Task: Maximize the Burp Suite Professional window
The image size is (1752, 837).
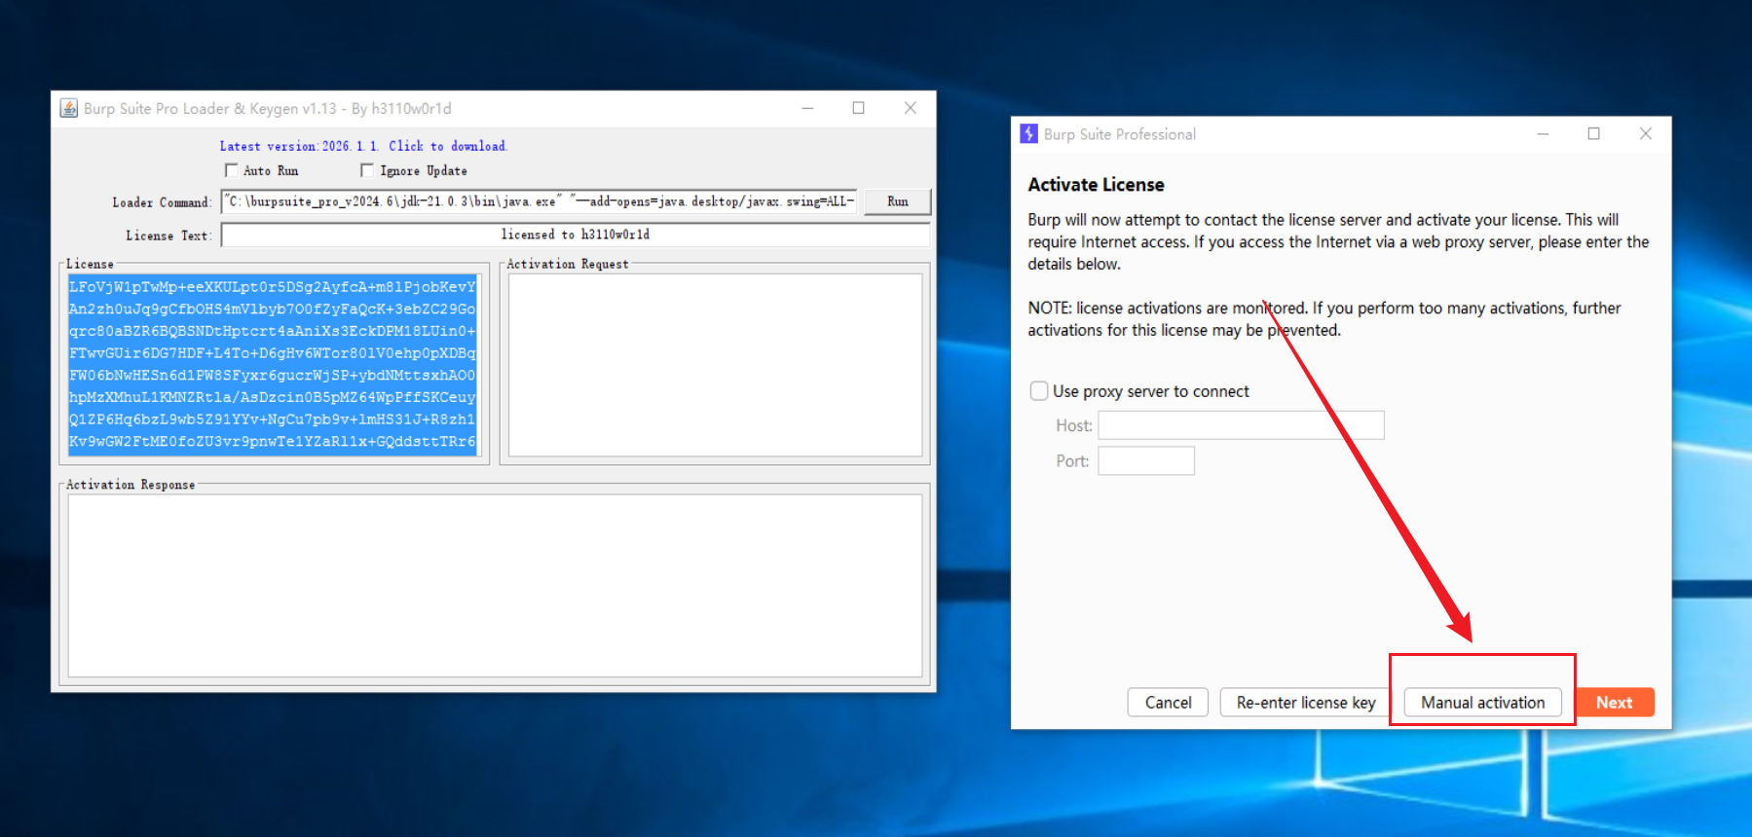Action: (x=1593, y=133)
